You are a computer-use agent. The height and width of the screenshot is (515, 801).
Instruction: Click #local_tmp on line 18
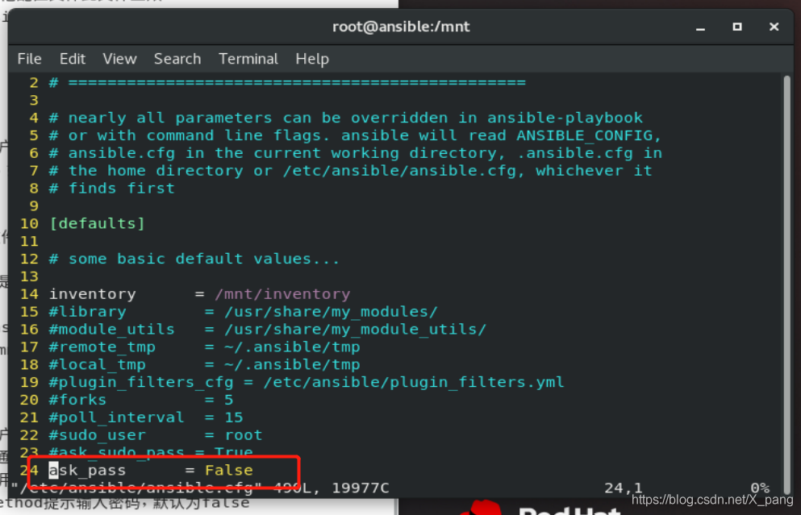(97, 365)
